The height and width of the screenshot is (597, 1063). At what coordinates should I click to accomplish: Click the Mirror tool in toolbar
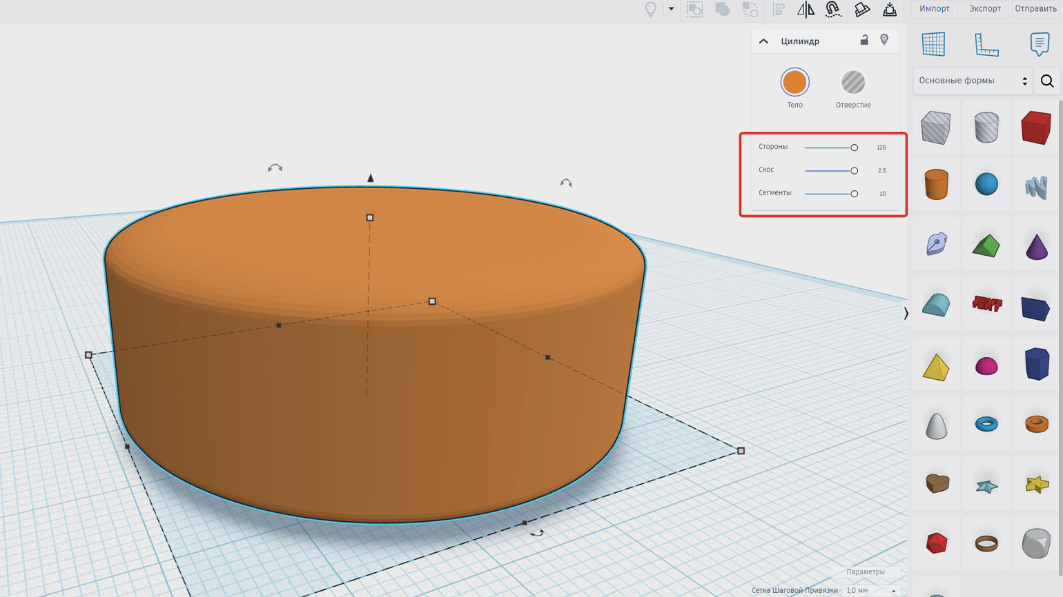pos(806,9)
